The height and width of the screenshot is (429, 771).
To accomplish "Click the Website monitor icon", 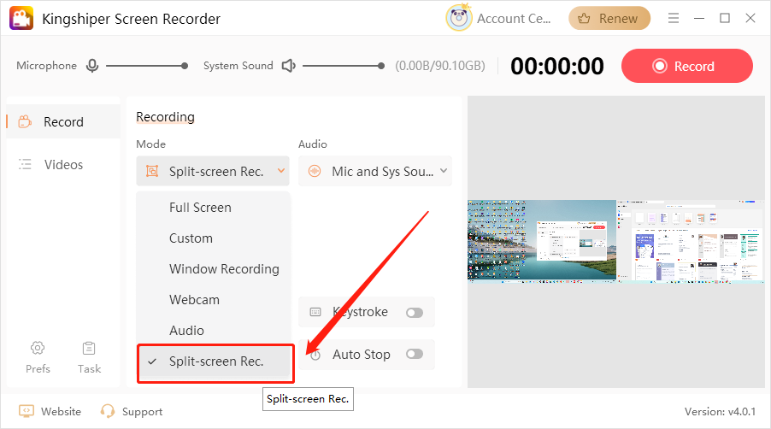I will (x=26, y=411).
